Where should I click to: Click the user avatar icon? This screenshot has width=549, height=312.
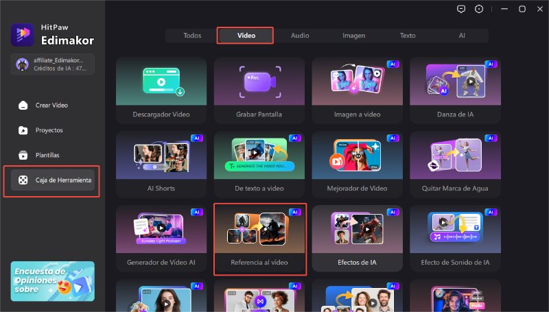(x=22, y=64)
